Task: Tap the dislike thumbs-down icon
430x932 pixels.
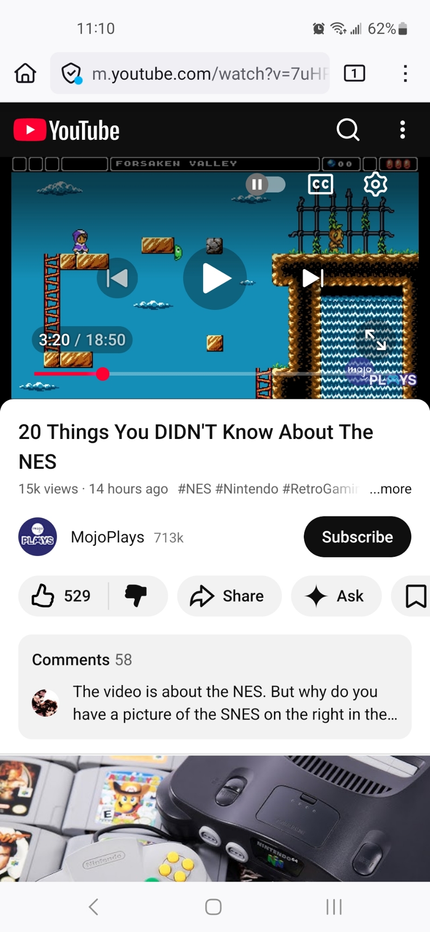Action: (x=136, y=596)
